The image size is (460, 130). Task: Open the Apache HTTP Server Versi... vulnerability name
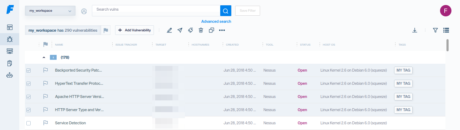click(x=79, y=97)
